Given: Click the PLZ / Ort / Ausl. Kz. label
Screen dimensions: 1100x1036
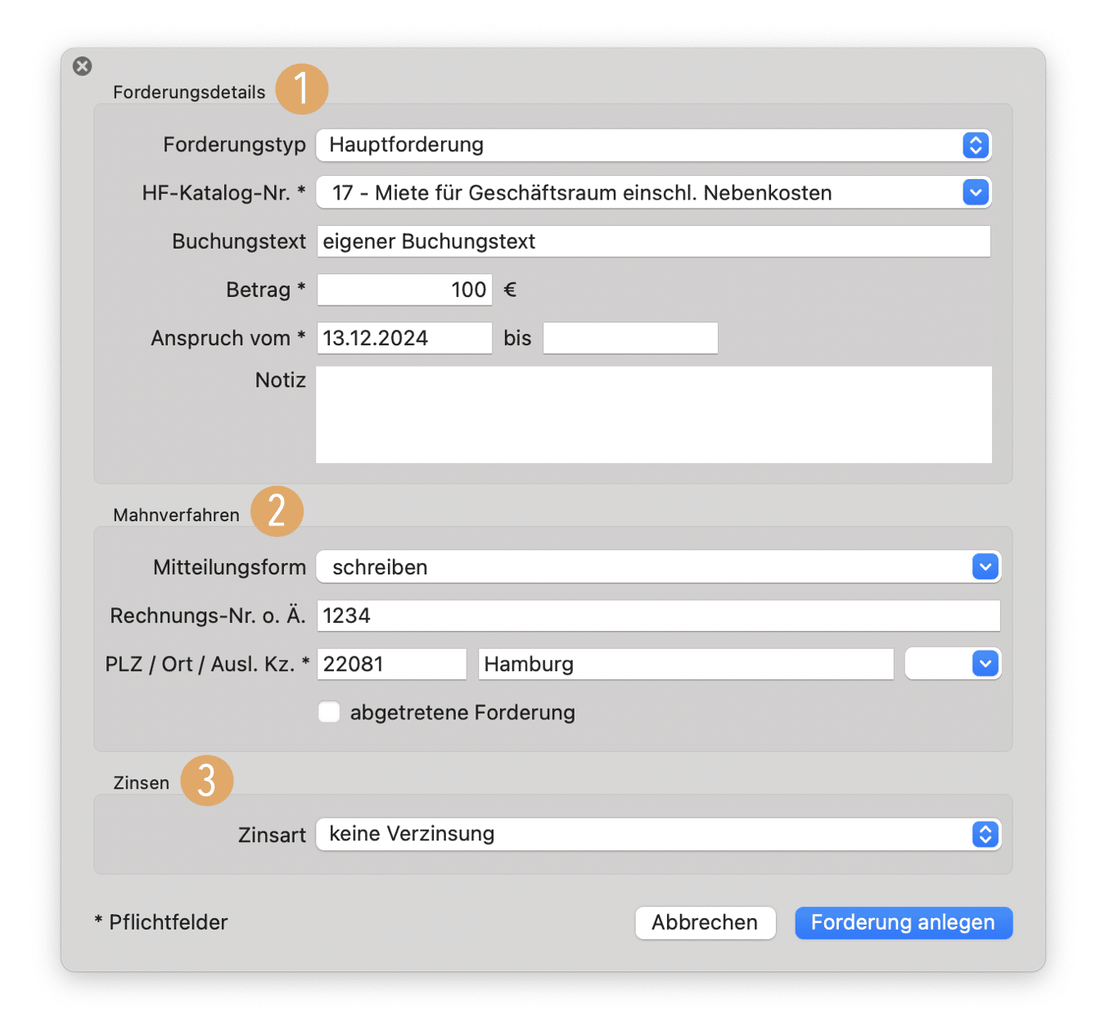Looking at the screenshot, I should (208, 664).
